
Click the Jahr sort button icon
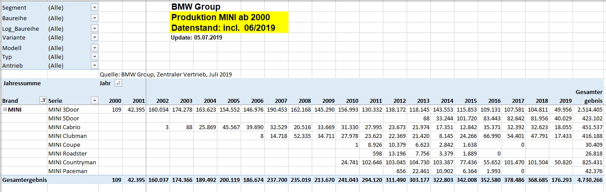[117, 83]
